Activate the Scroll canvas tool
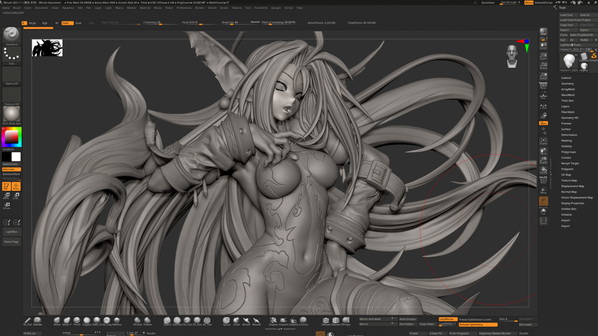This screenshot has height=336, width=598. (x=543, y=45)
